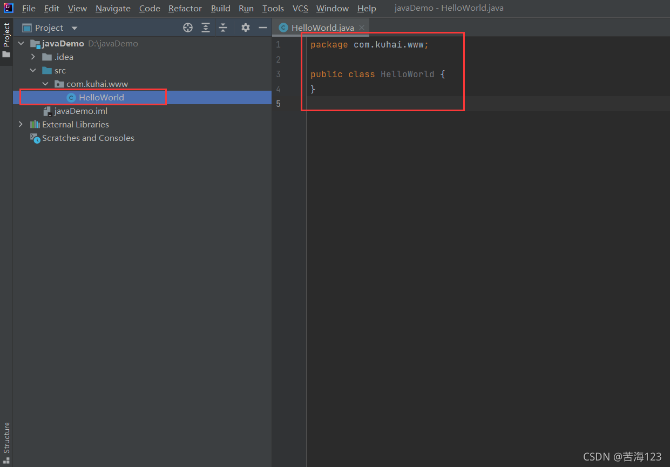Image resolution: width=670 pixels, height=467 pixels.
Task: Click the Select Opened File target icon
Action: click(188, 28)
